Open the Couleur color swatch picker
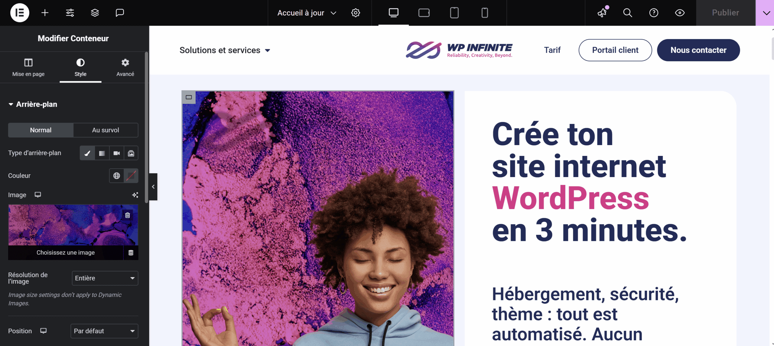This screenshot has width=774, height=346. point(131,176)
